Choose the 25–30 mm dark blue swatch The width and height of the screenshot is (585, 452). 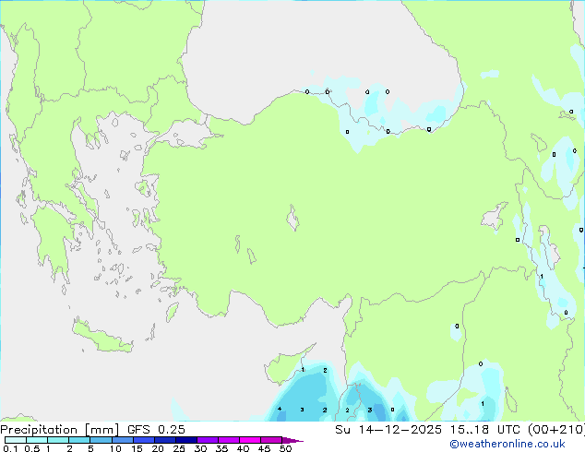(186, 440)
